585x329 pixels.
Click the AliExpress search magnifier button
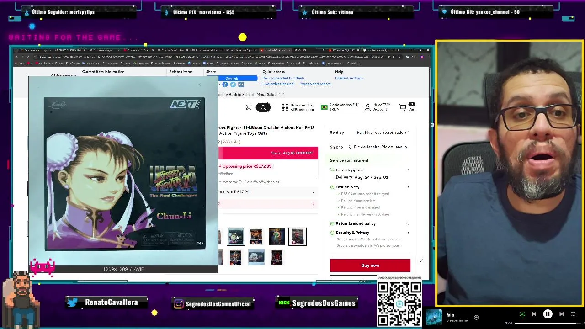pos(263,107)
